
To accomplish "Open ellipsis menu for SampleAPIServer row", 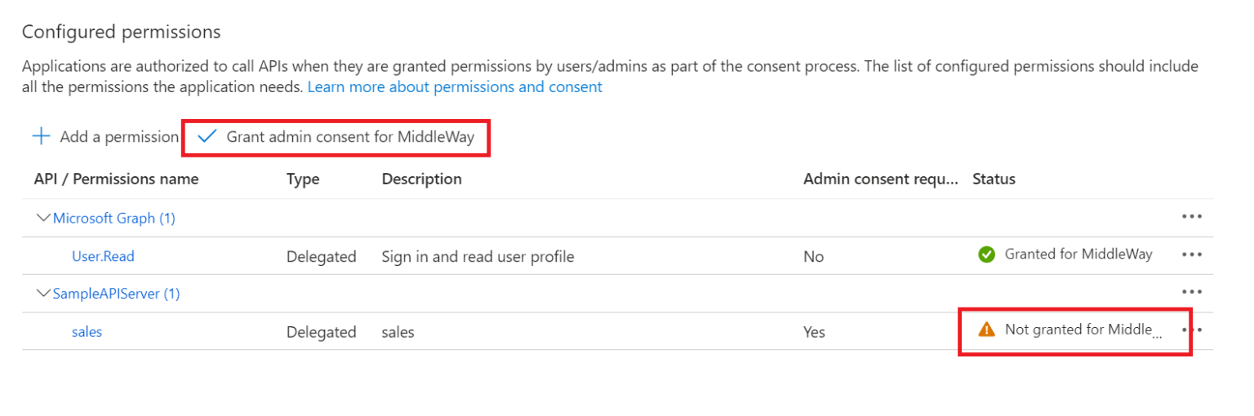I will pyautogui.click(x=1191, y=292).
